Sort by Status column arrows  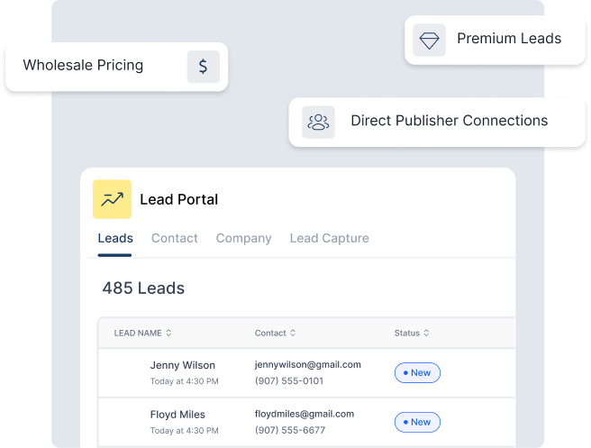(x=426, y=334)
